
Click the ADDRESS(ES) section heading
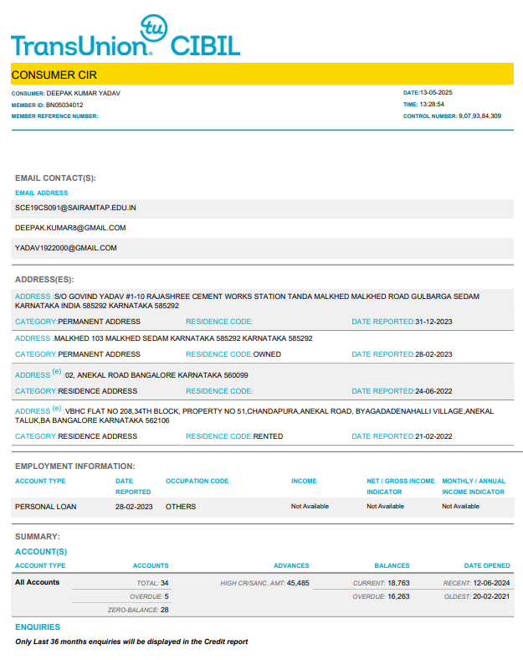(x=44, y=280)
